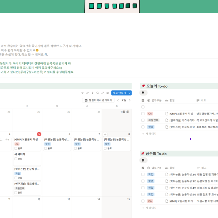Open [GMP] 보완사항 회의 row title
The width and height of the screenshot is (218, 218).
pos(181,201)
